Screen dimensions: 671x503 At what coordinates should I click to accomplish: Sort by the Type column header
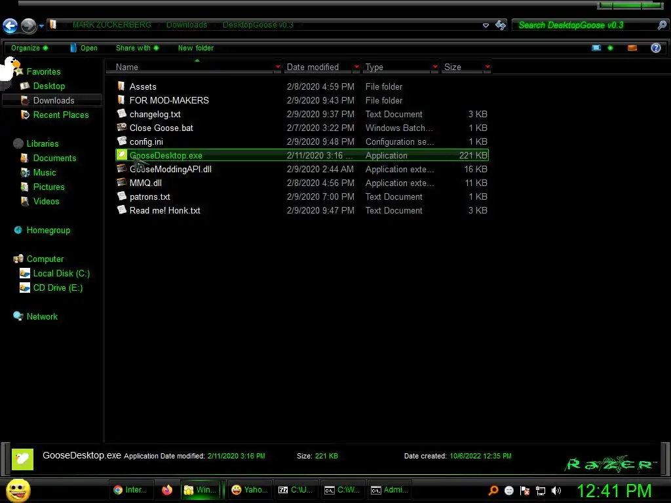(397, 67)
